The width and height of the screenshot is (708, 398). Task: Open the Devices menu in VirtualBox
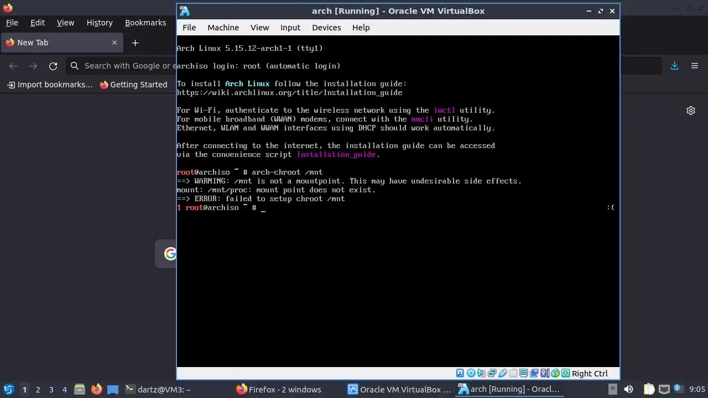click(326, 28)
